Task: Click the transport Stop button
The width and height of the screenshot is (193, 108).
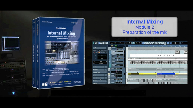Action: (133, 43)
